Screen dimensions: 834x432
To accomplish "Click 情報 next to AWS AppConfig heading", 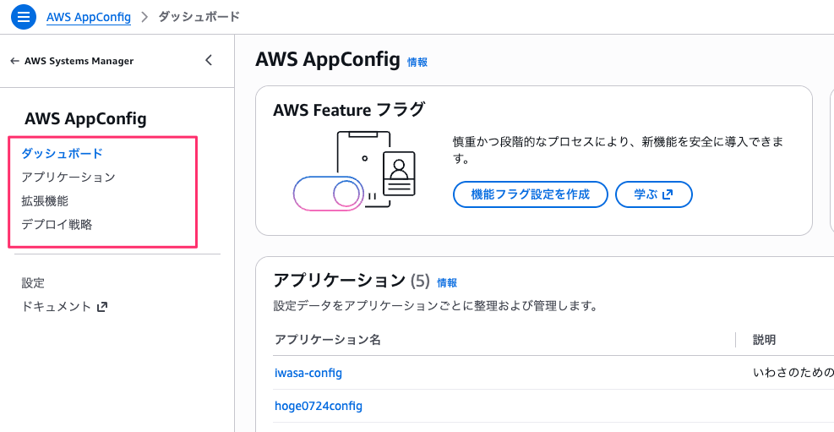I will [417, 63].
